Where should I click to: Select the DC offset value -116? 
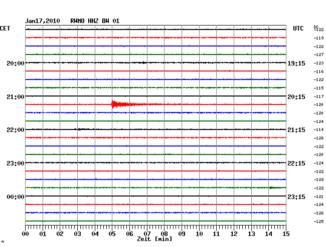[x=318, y=71]
